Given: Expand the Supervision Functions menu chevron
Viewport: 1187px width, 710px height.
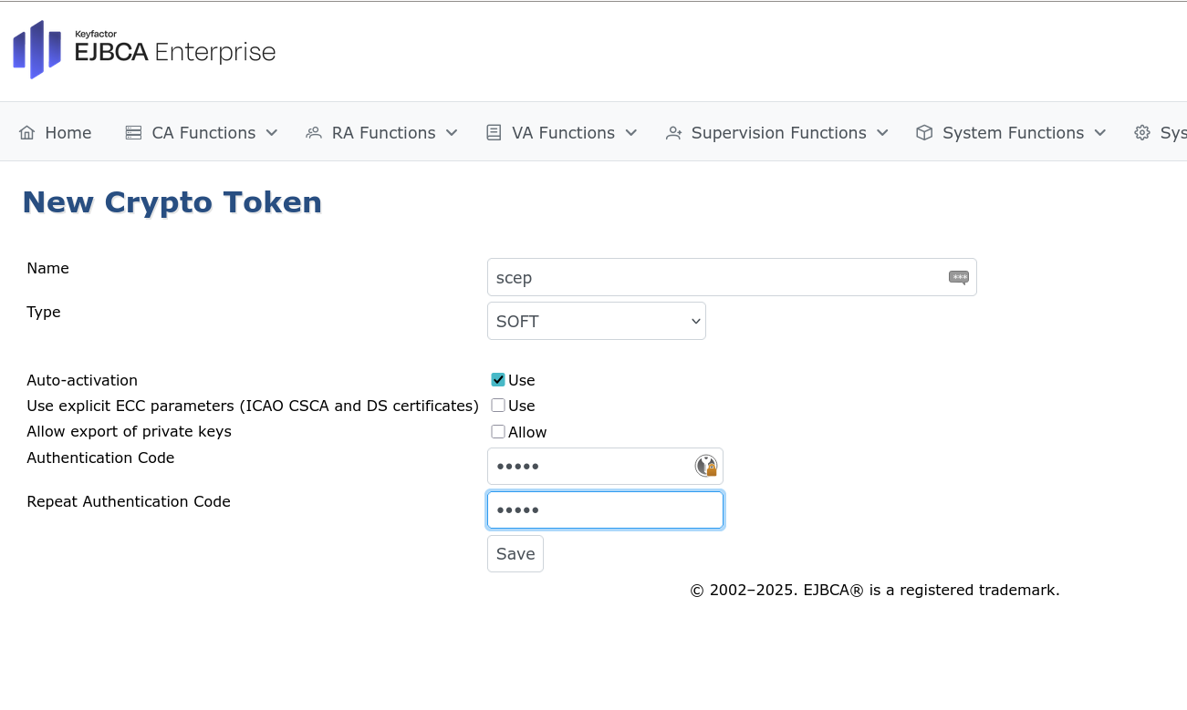Looking at the screenshot, I should [882, 132].
